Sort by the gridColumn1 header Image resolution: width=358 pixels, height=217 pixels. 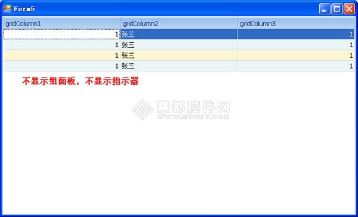(x=61, y=23)
